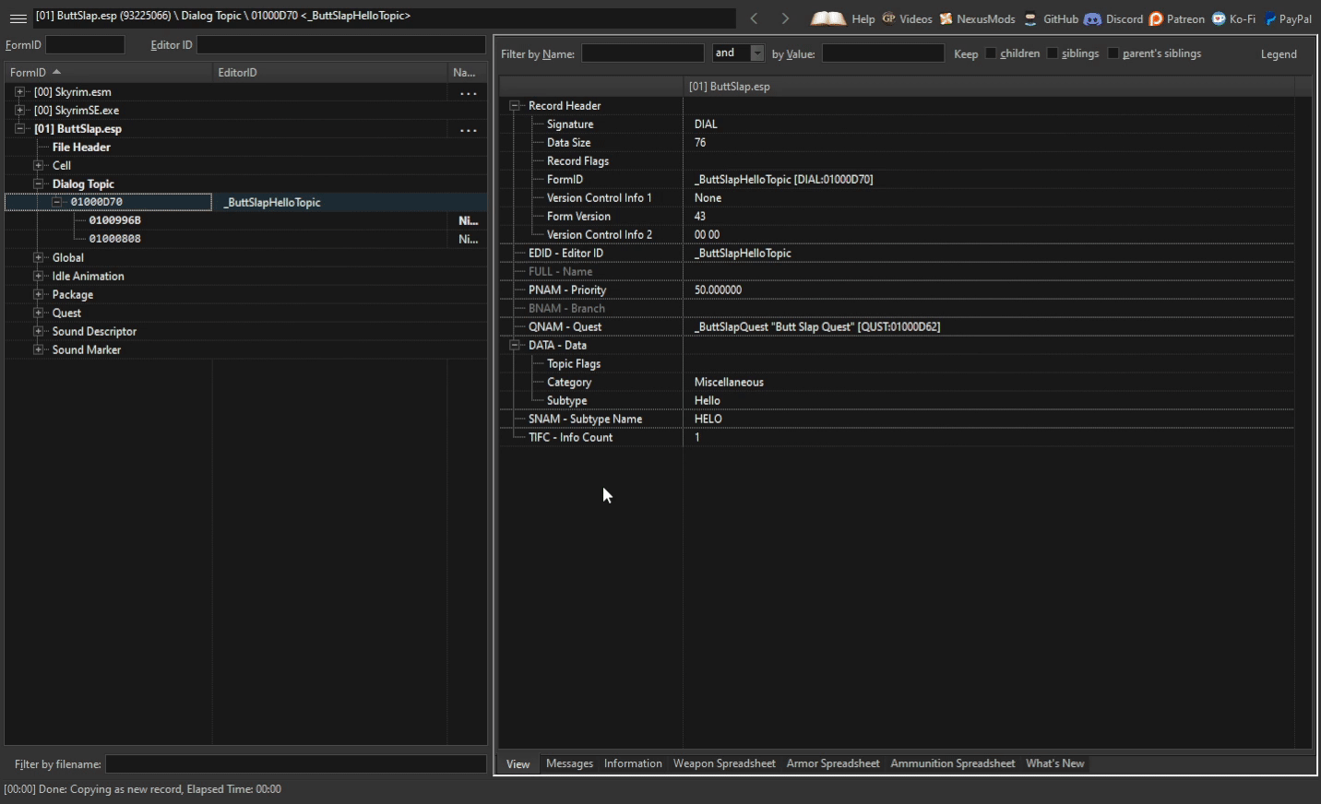Expand the Skyrim.esm tree node
Viewport: 1321px width, 804px height.
[20, 91]
